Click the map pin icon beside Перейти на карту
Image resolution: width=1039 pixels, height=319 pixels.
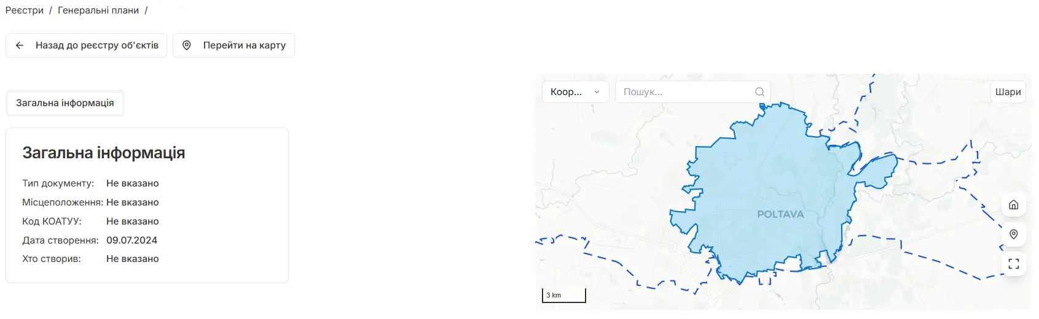(187, 45)
